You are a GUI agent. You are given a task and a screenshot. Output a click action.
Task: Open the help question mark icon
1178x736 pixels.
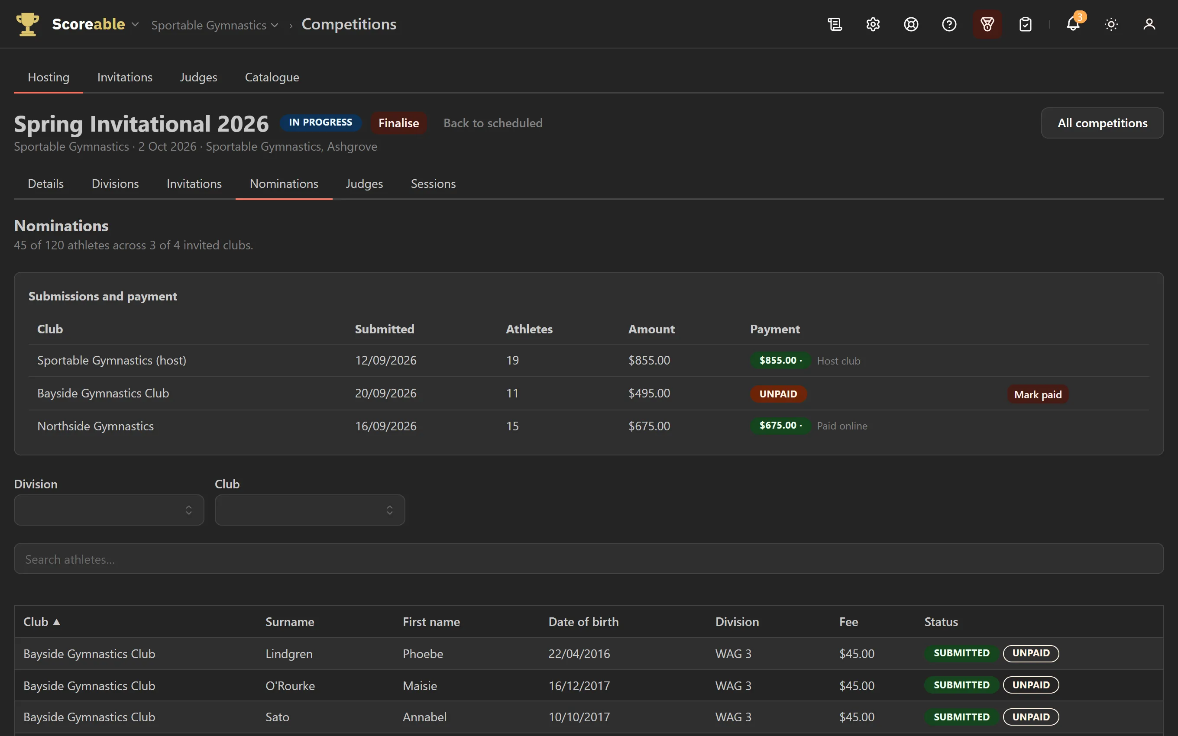[949, 24]
